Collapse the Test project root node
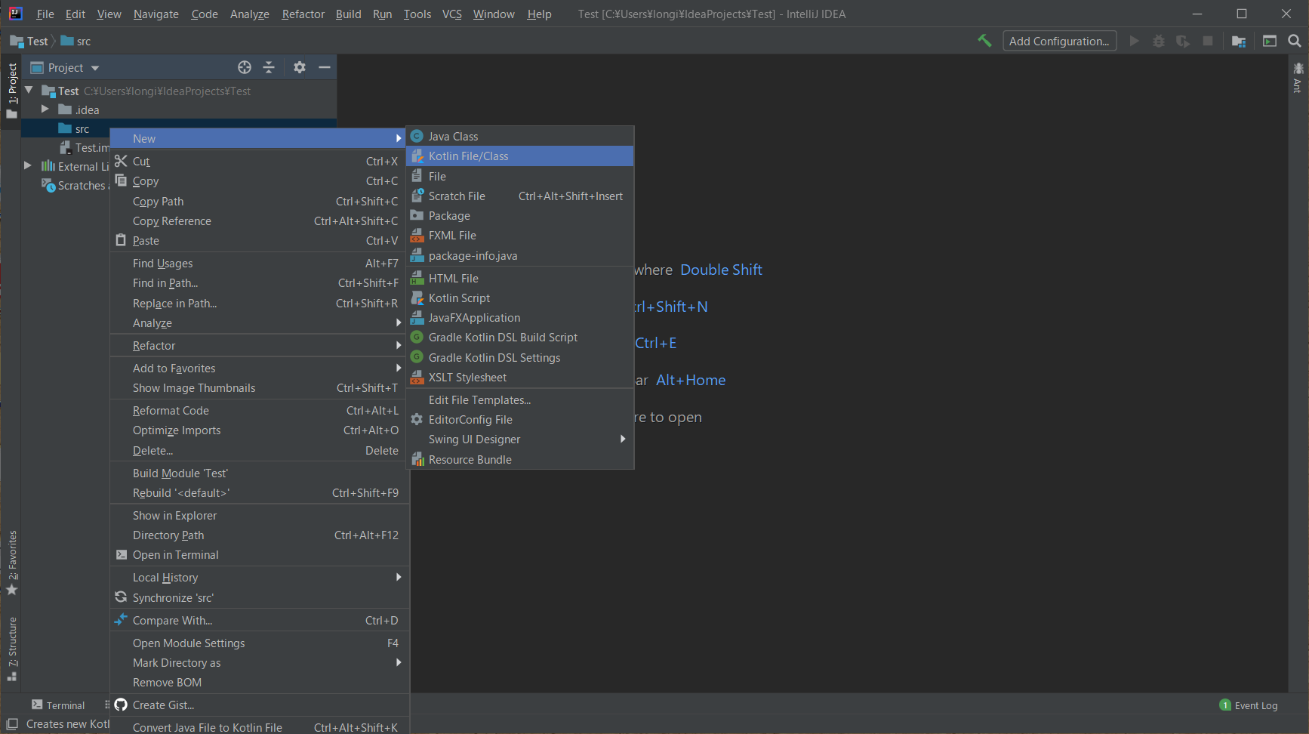The image size is (1309, 734). (x=29, y=91)
